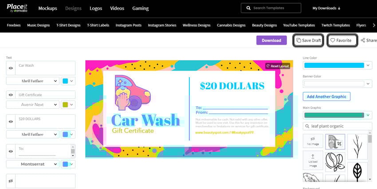The height and width of the screenshot is (189, 377).
Task: Click the Upload Image tile
Action: click(x=313, y=160)
